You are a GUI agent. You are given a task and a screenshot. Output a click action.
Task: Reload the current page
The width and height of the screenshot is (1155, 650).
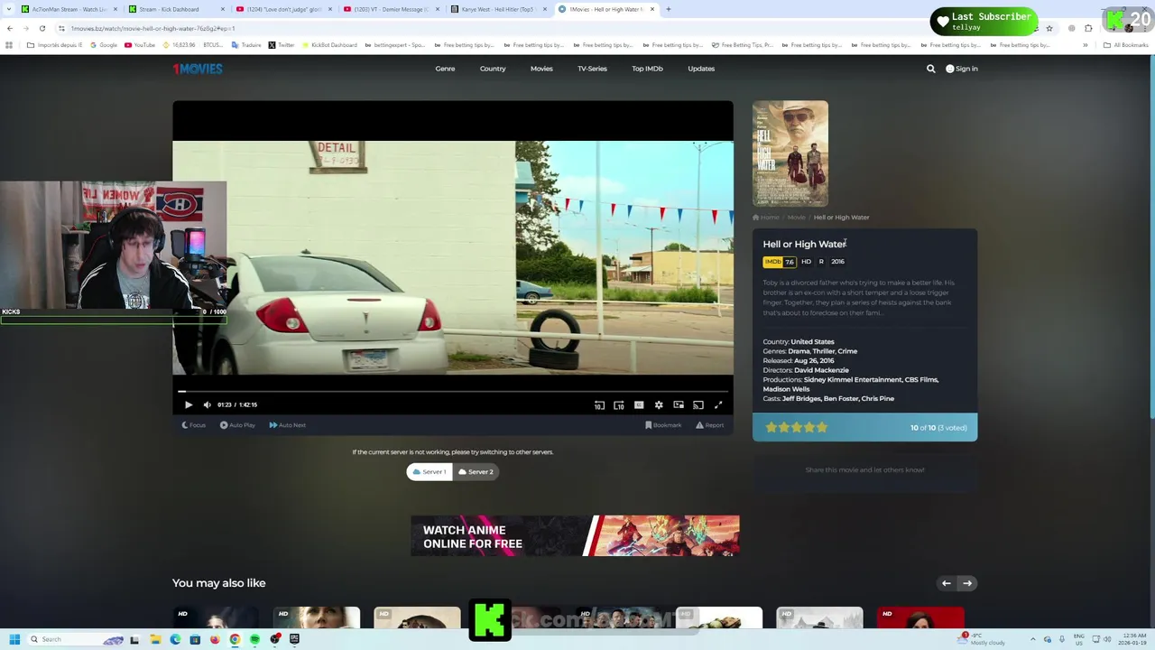(x=42, y=28)
